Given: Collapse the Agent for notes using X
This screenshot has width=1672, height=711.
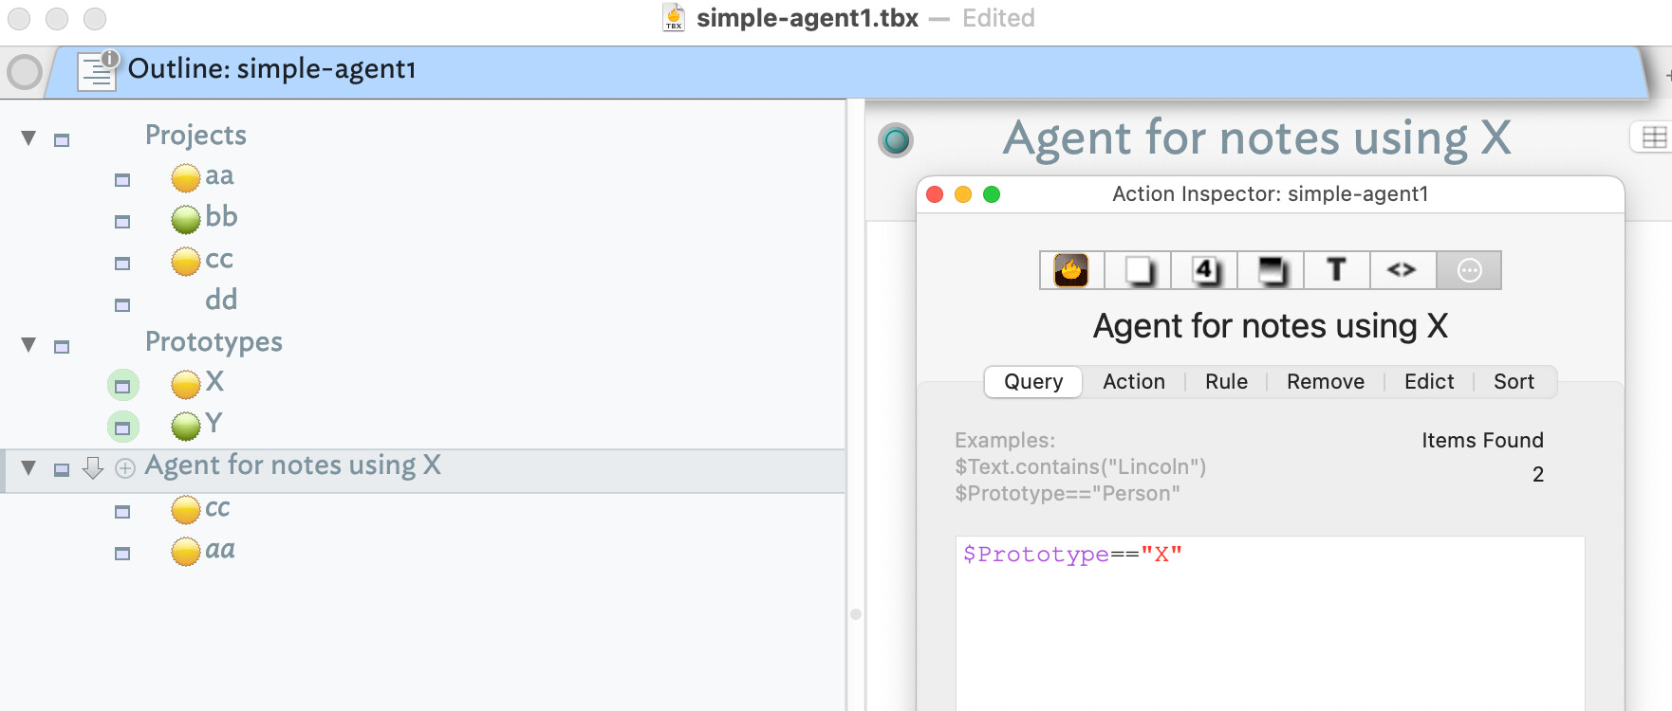Looking at the screenshot, I should [28, 467].
